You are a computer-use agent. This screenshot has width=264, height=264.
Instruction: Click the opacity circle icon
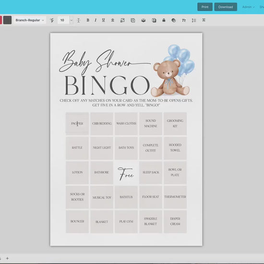[x=174, y=20]
